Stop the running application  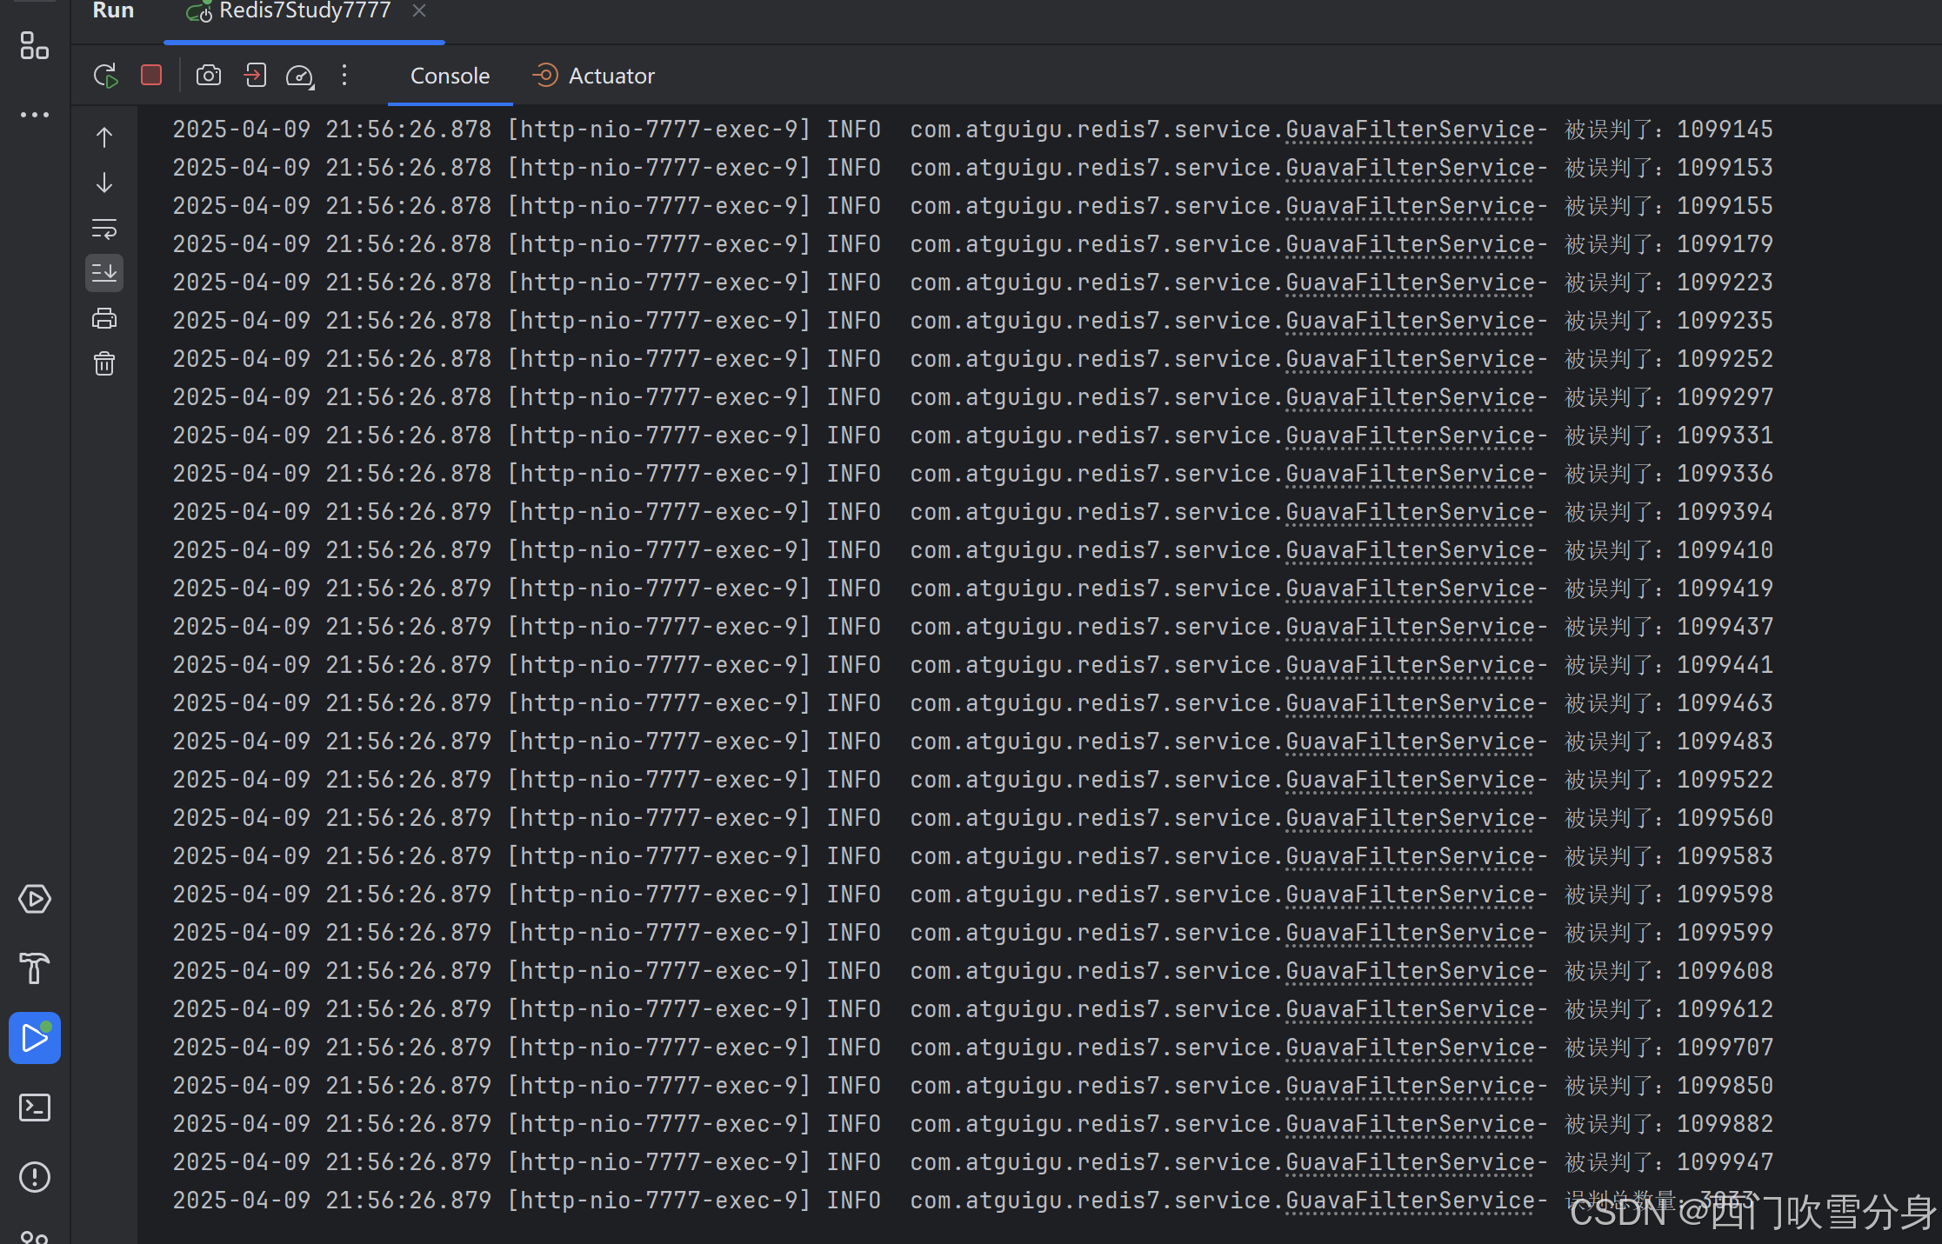[x=151, y=76]
